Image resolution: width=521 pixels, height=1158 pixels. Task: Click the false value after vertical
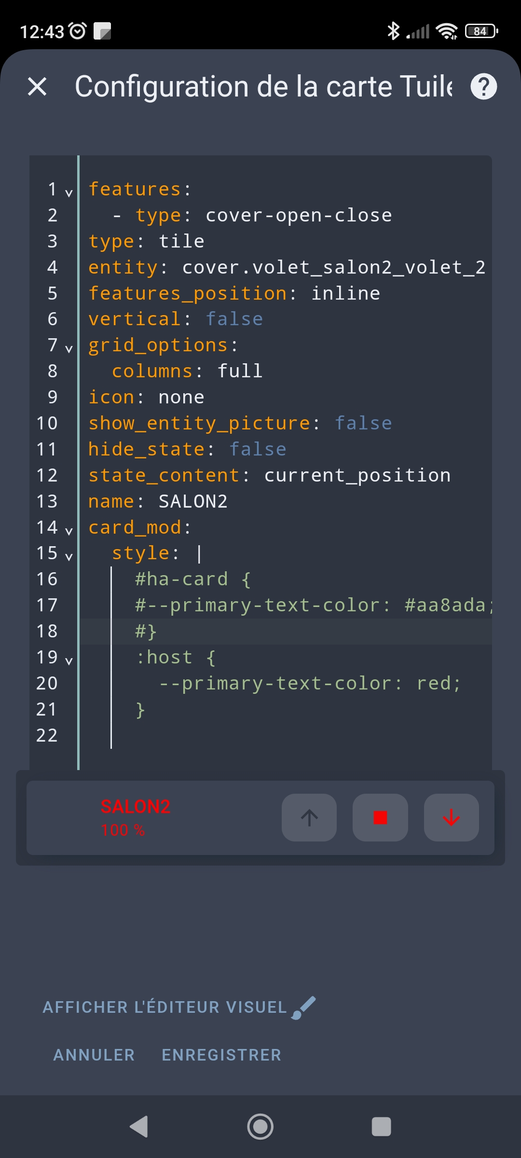pyautogui.click(x=234, y=319)
